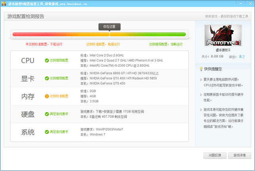Click the CPU heading label
The image size is (255, 171).
(27, 61)
